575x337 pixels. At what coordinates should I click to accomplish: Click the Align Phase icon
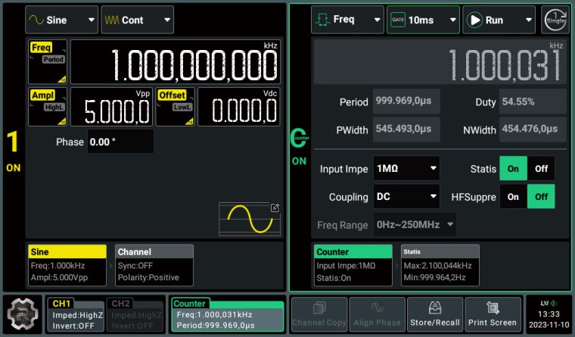(375, 315)
